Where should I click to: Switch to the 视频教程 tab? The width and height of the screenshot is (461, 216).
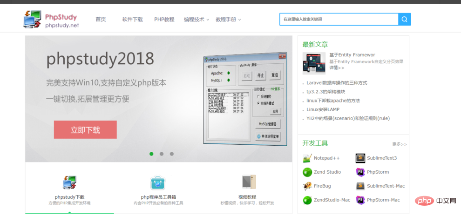[x=247, y=188]
